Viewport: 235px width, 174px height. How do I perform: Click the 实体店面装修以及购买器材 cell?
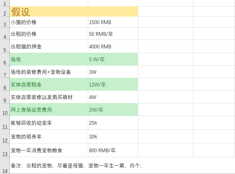42,97
